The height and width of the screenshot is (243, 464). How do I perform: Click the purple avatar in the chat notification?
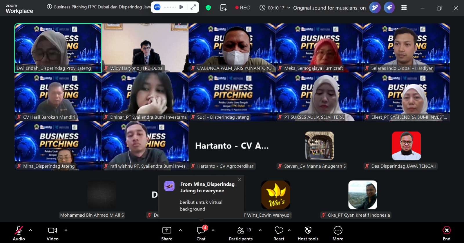pos(169,186)
